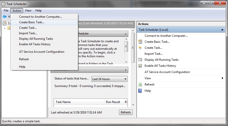Viewport: 228px width, 126px height.
Task: Click the green Refresh icon in Actions pane
Action: click(x=140, y=84)
